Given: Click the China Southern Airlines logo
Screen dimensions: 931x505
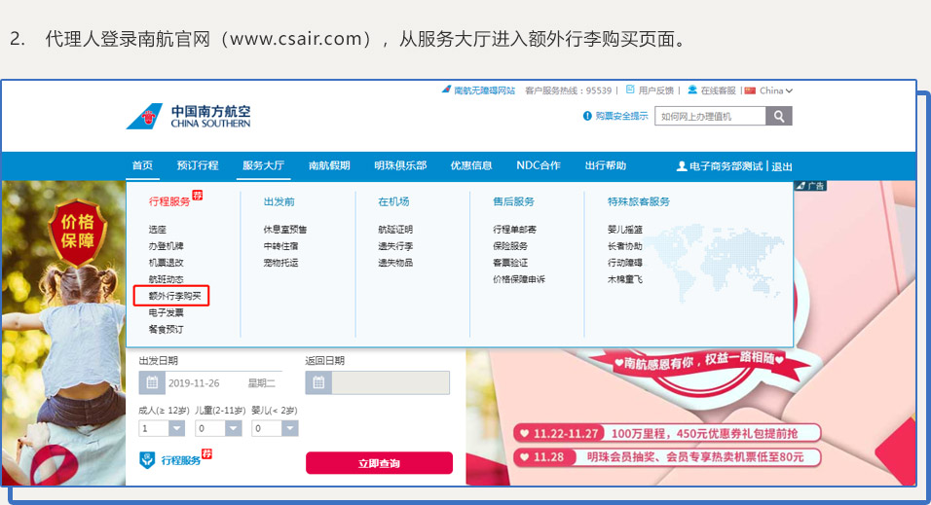Looking at the screenshot, I should click(189, 116).
